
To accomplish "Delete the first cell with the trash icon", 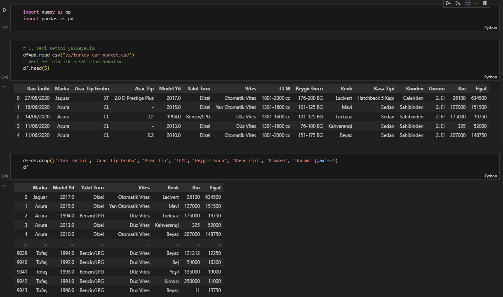I will coord(485,3).
